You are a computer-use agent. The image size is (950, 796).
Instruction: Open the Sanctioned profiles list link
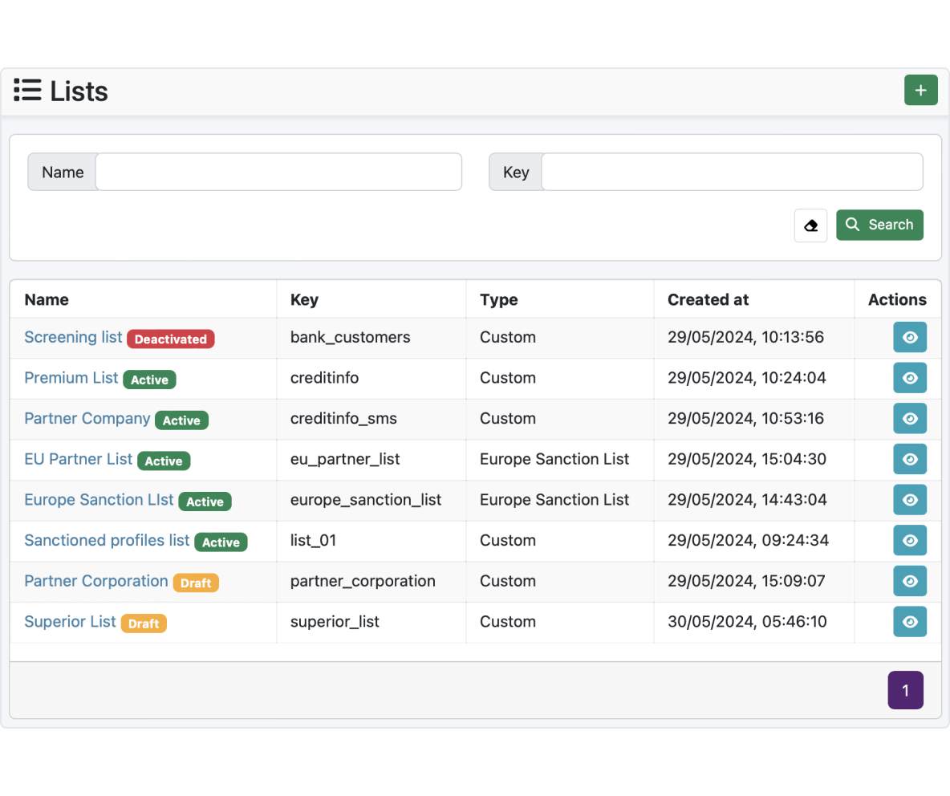pos(107,540)
